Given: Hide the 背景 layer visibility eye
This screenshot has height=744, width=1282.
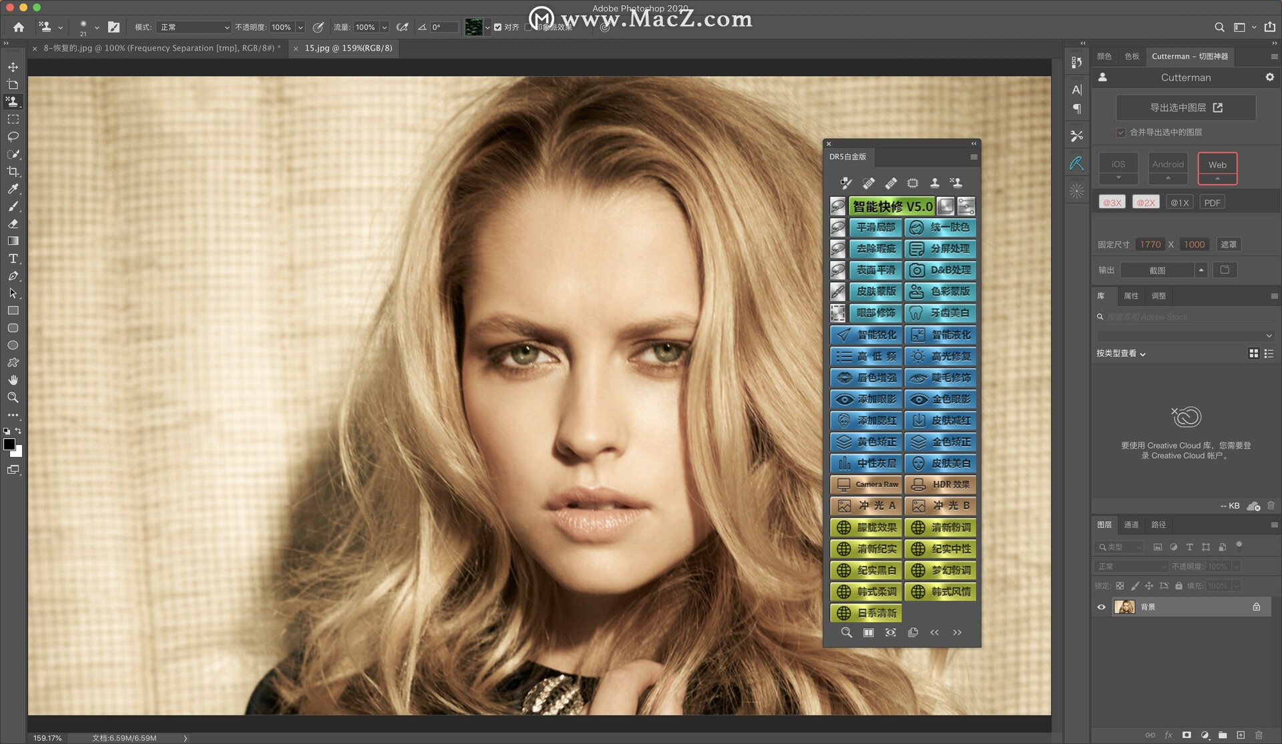Looking at the screenshot, I should coord(1101,607).
